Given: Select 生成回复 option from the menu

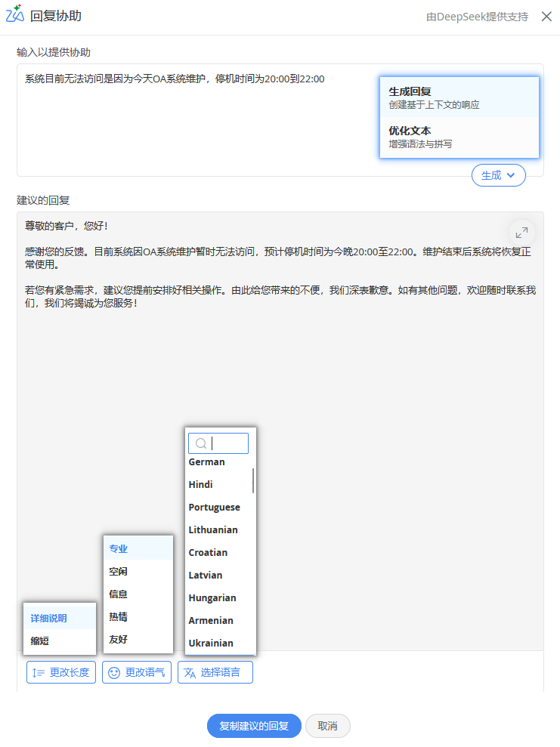Looking at the screenshot, I should (459, 97).
